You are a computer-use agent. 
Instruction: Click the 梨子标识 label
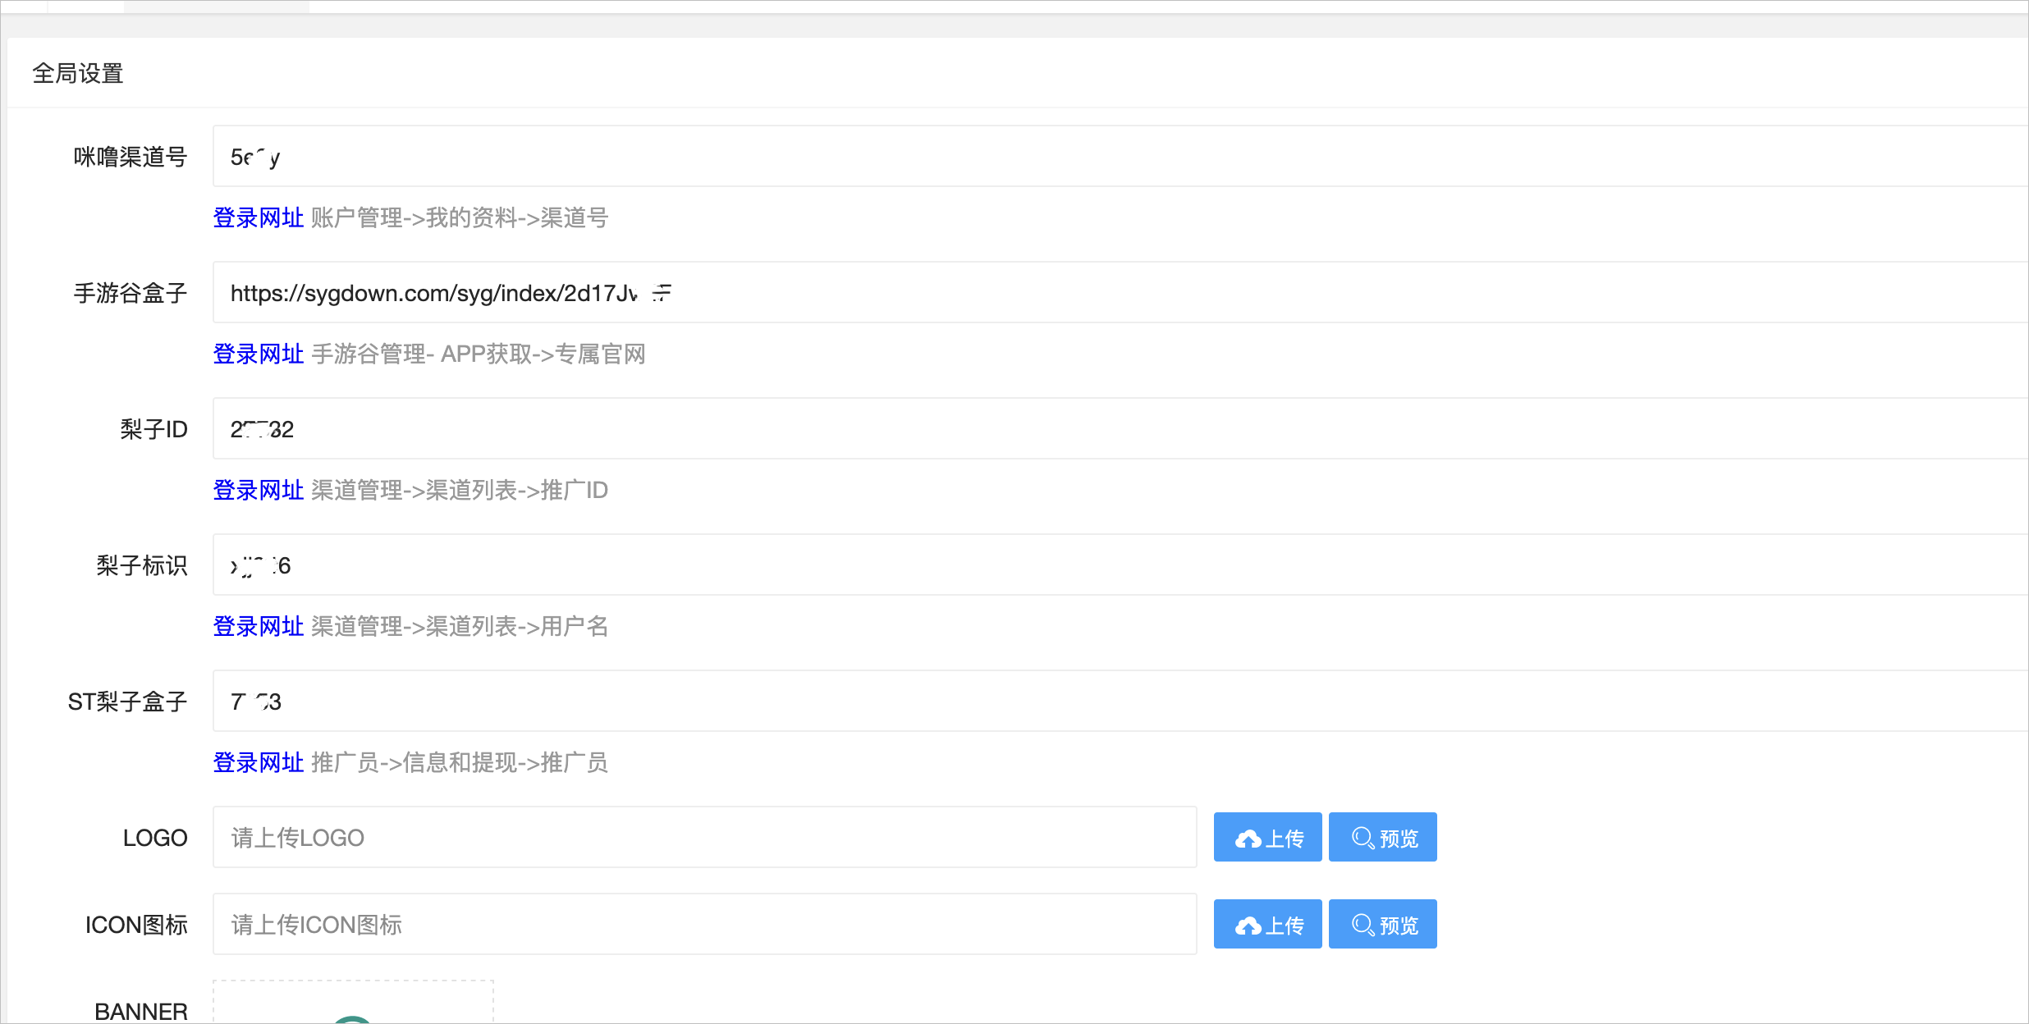142,565
